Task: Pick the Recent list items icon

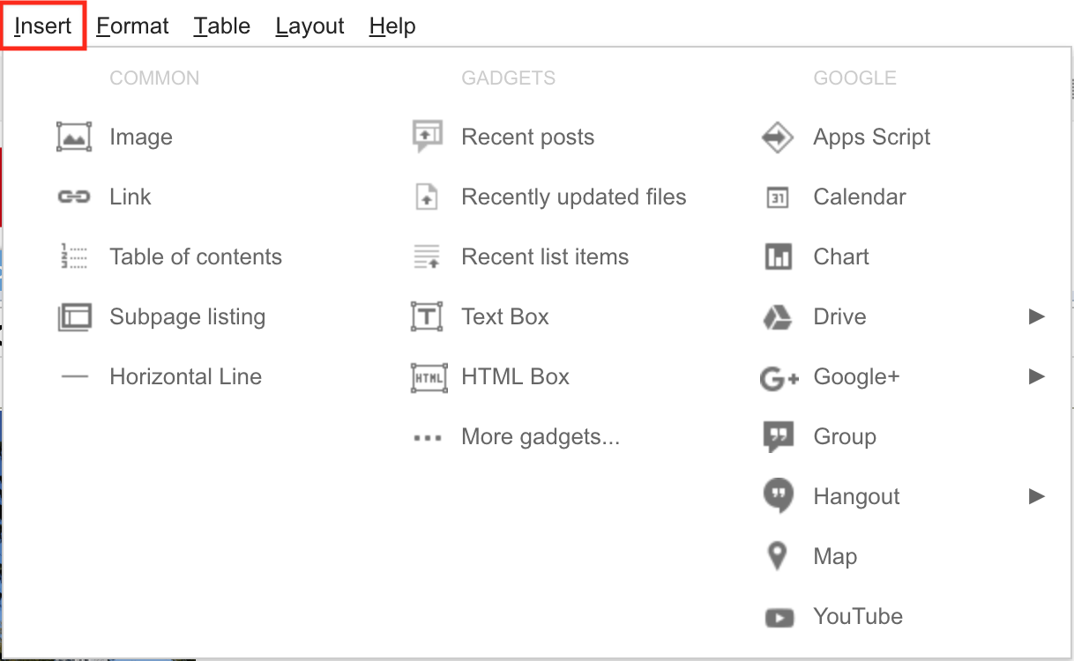Action: click(427, 256)
